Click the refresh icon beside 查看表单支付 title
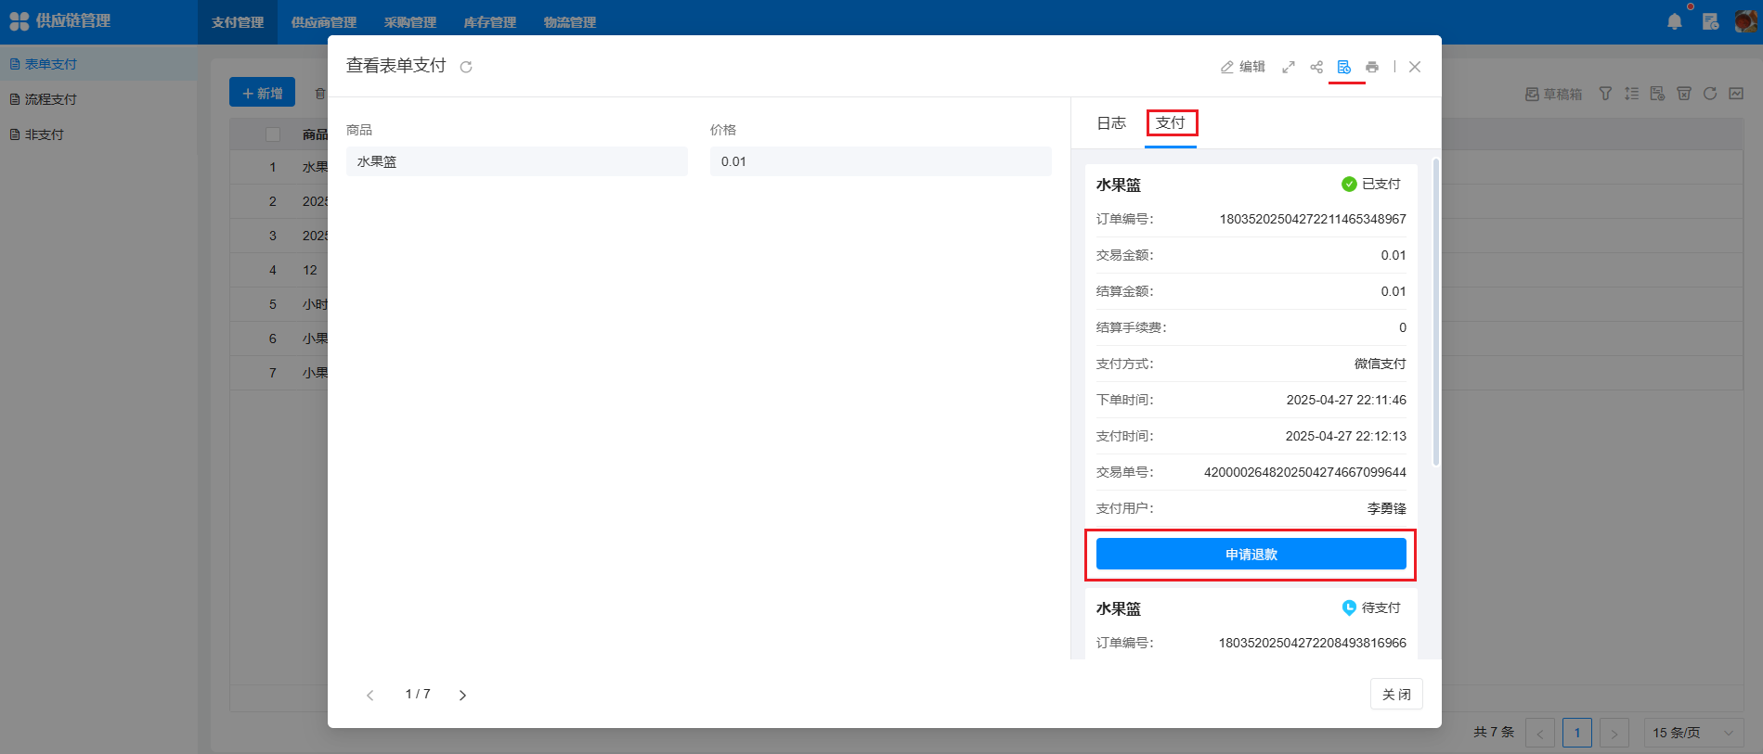Image resolution: width=1763 pixels, height=754 pixels. pos(466,67)
